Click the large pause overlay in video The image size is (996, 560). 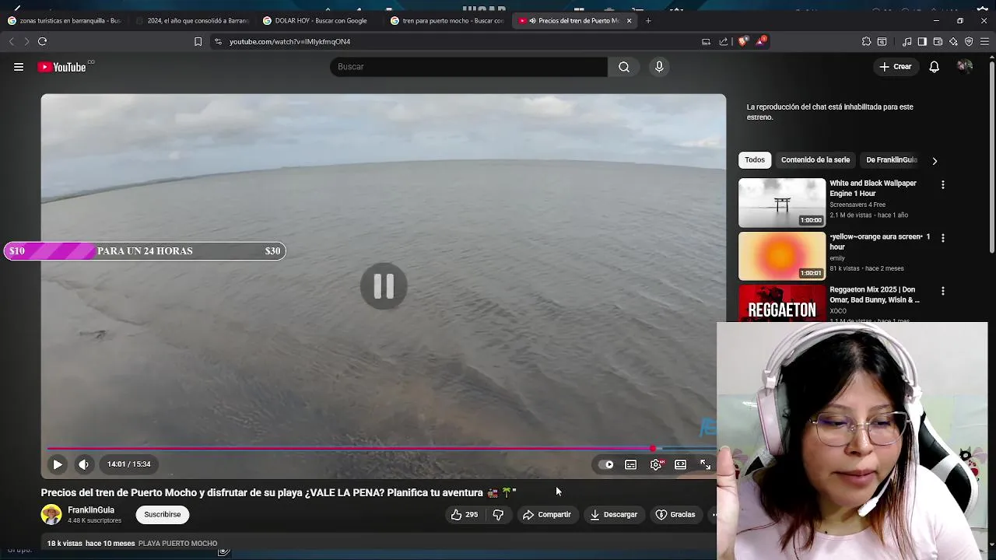[x=384, y=286]
